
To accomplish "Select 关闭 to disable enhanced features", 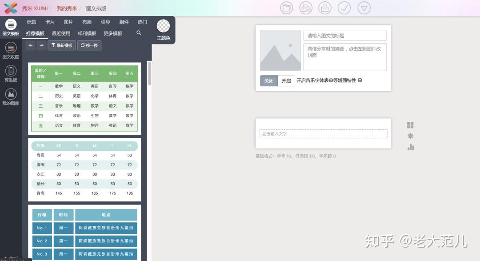I will click(268, 81).
